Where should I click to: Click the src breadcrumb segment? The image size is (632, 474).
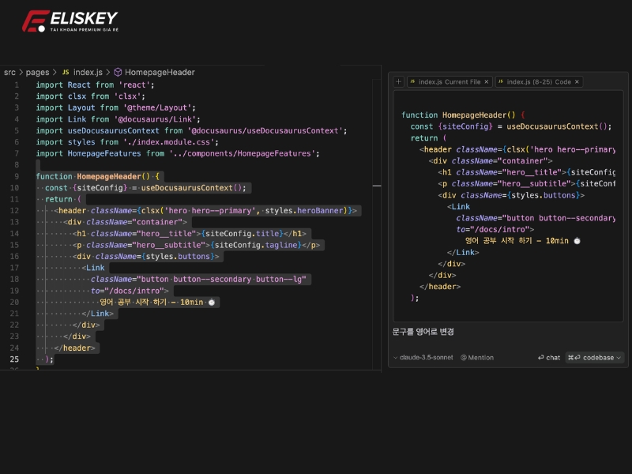point(9,72)
